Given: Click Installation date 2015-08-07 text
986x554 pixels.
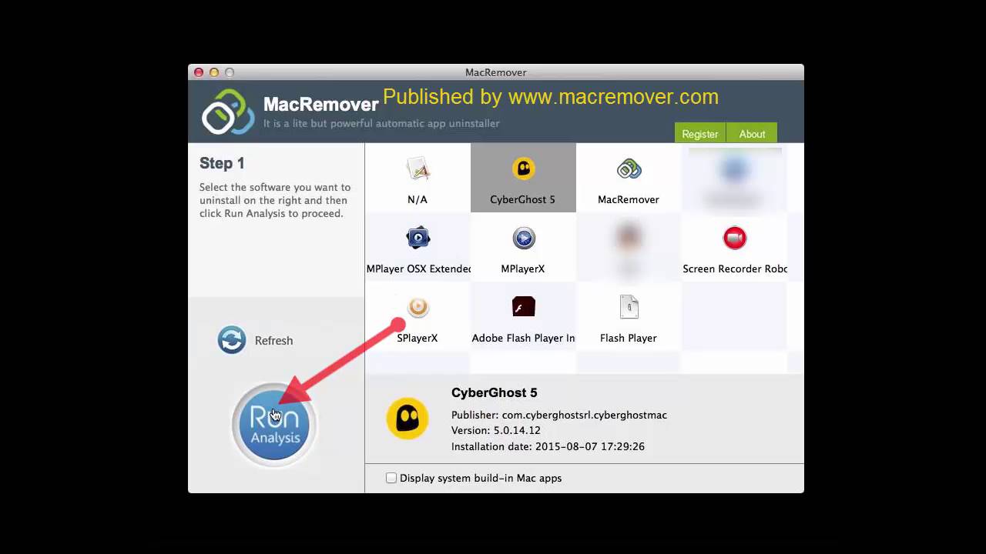Looking at the screenshot, I should point(548,446).
